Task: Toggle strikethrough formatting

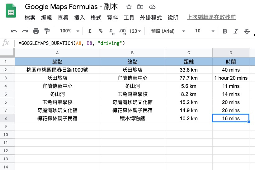Action: (247, 31)
